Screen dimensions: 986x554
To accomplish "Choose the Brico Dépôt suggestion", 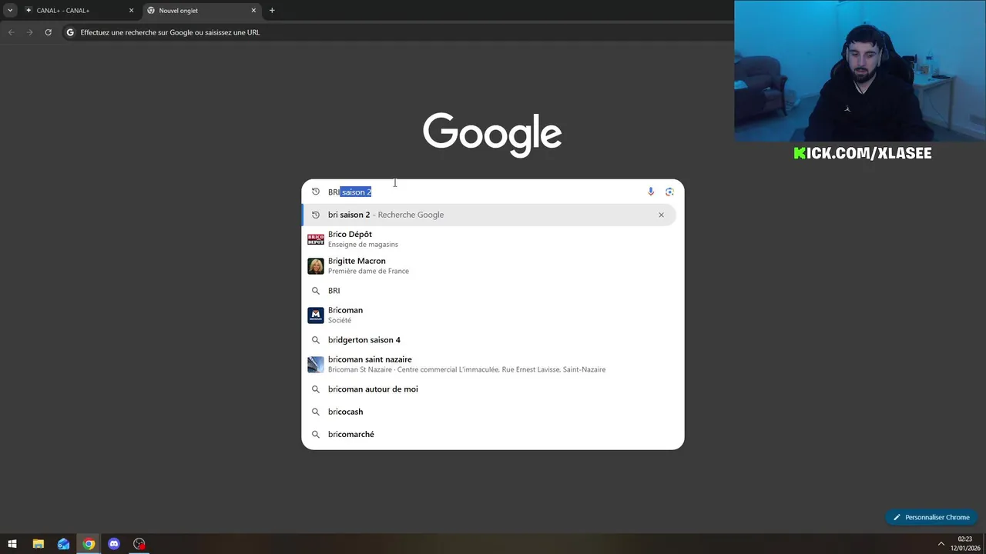I will pyautogui.click(x=489, y=239).
